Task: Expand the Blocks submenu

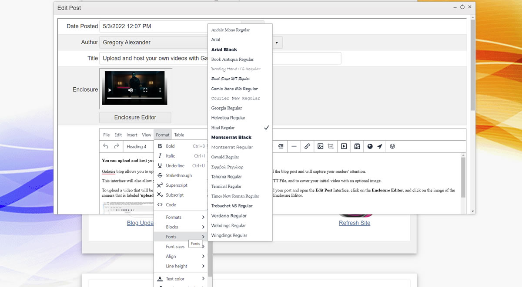Action: (181, 227)
